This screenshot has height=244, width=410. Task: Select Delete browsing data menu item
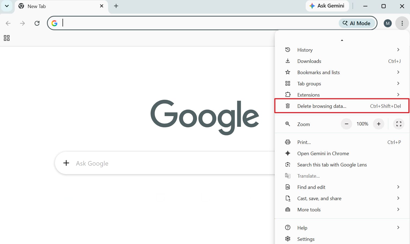(342, 106)
